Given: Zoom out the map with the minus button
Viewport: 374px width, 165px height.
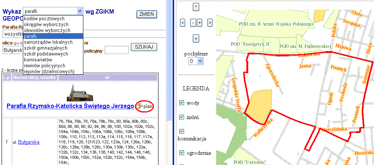Looking at the screenshot, I should (193, 23).
